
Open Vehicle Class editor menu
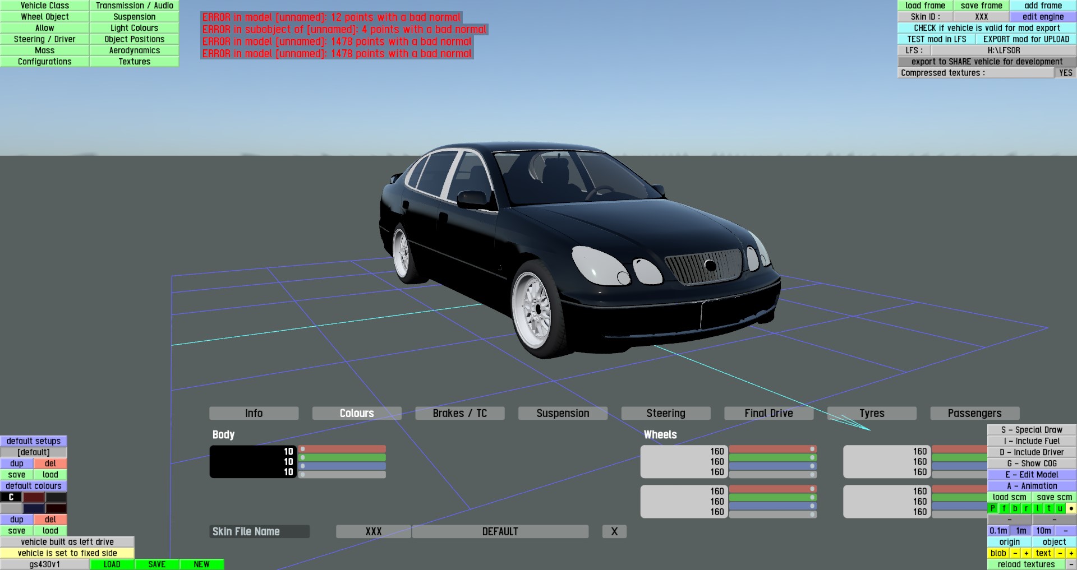pyautogui.click(x=45, y=6)
